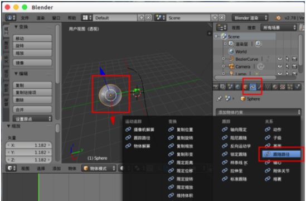The width and height of the screenshot is (306, 201).
Task: Expand the Camera tree node in outliner
Action: click(224, 66)
